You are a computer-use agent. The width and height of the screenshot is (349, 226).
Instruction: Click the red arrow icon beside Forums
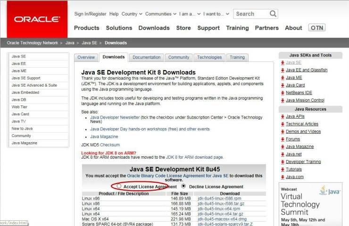pyautogui.click(x=283, y=139)
